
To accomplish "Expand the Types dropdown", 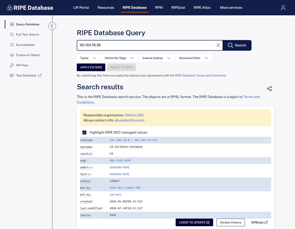I will coord(88,58).
